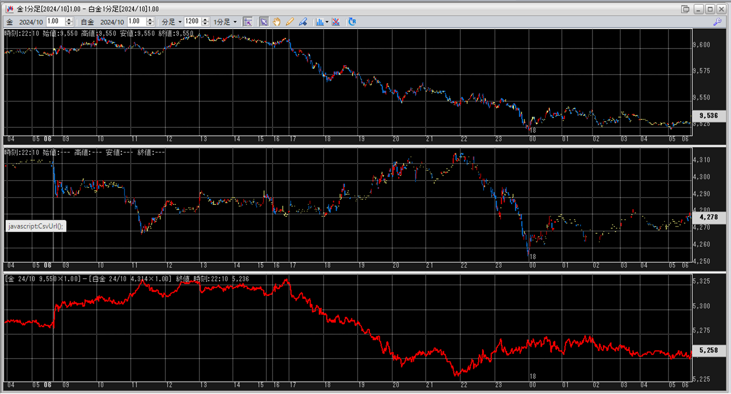Click the delete chart drawings icon

tap(336, 22)
